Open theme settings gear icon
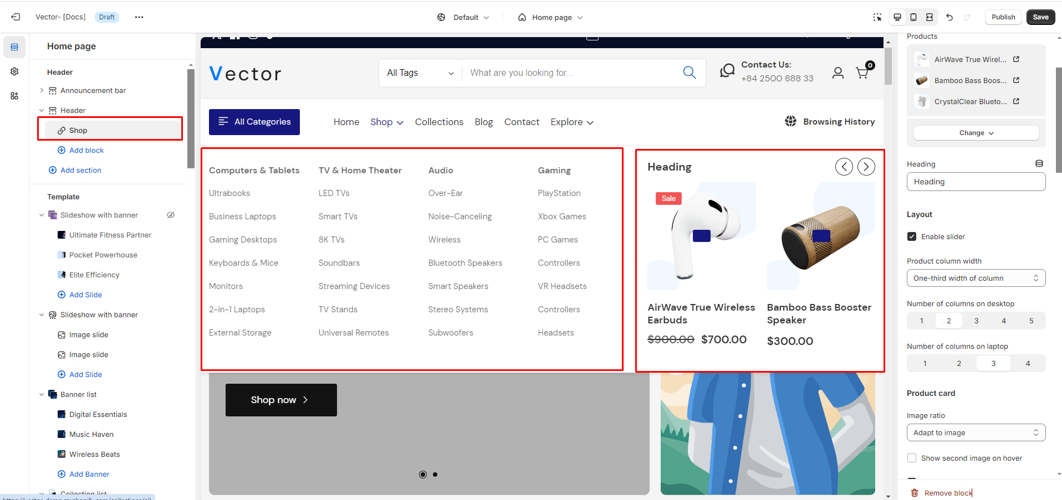Viewport: 1062px width, 500px height. pyautogui.click(x=14, y=71)
